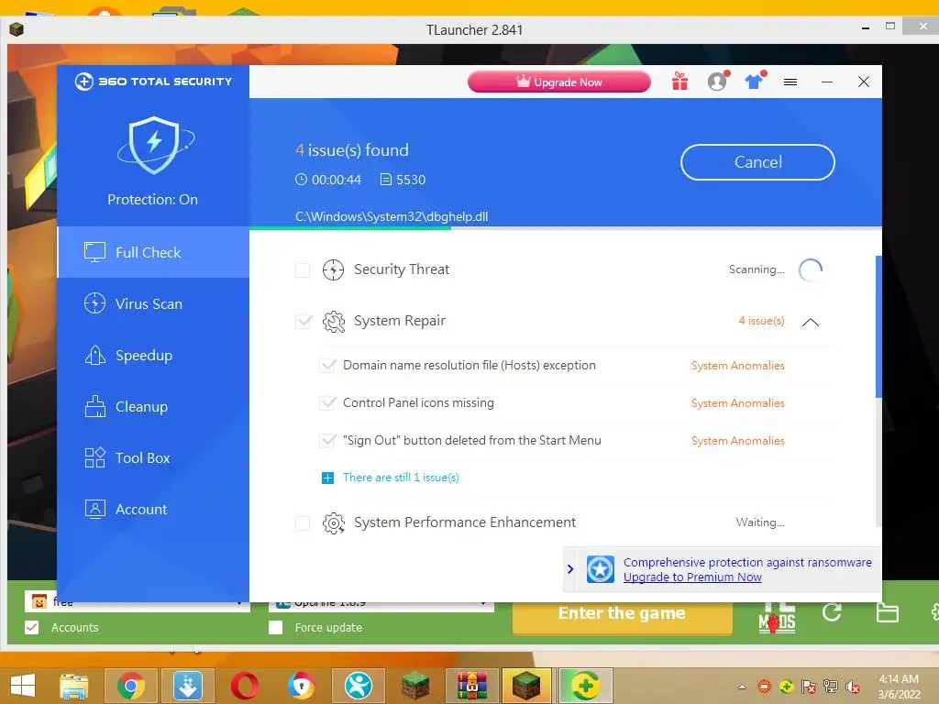Click the System Performance Enhancement gear icon

point(334,523)
